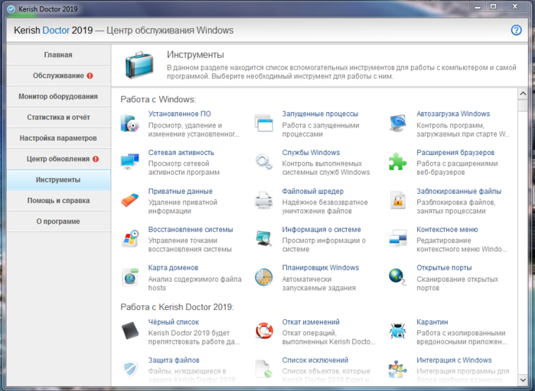Screen dimensions: 535x391
Task: Click the Заблокированные файлы padlock icon
Action: tap(398, 200)
